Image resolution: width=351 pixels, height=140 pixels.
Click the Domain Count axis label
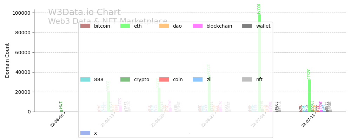point(7,61)
